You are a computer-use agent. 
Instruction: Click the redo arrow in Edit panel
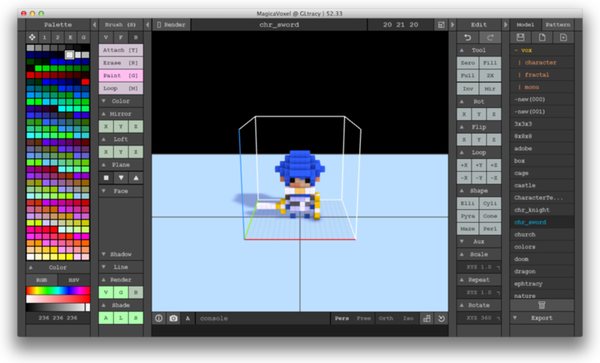pos(490,38)
